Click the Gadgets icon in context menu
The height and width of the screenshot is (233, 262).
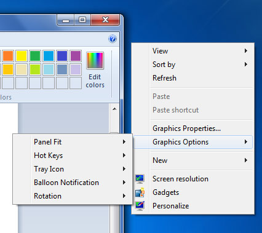pyautogui.click(x=140, y=192)
